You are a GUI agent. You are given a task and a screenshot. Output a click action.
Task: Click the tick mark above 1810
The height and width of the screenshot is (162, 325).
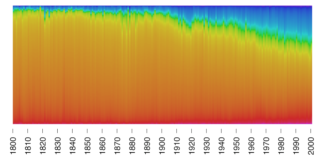(28, 131)
